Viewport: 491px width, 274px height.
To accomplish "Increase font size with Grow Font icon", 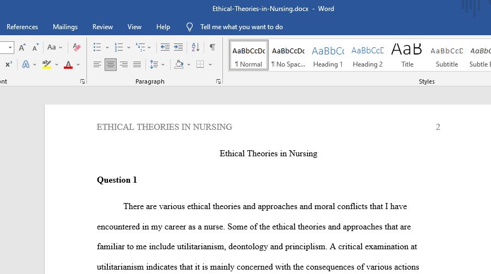I will (x=22, y=47).
